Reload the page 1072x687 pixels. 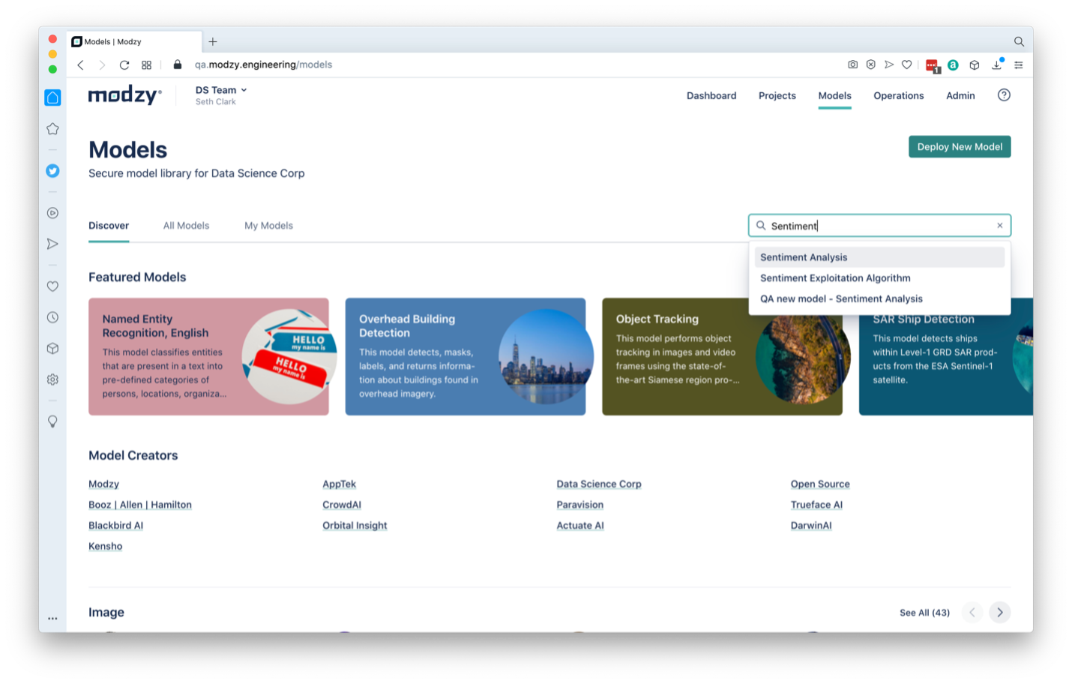(x=124, y=65)
